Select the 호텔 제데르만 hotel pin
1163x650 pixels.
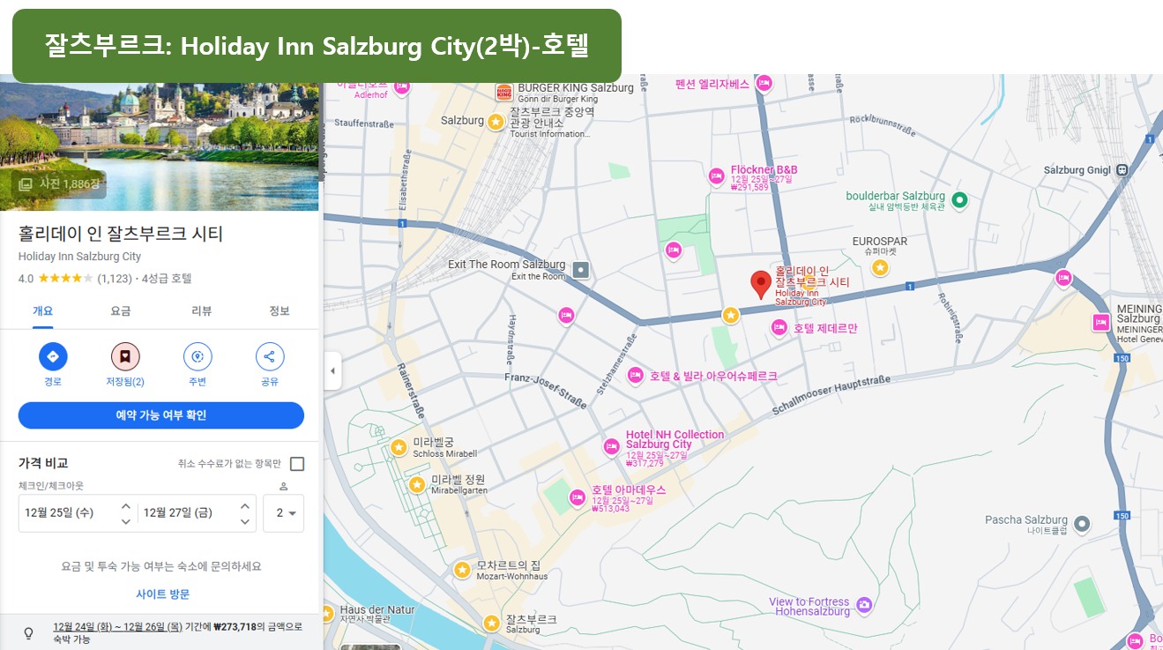click(x=779, y=328)
